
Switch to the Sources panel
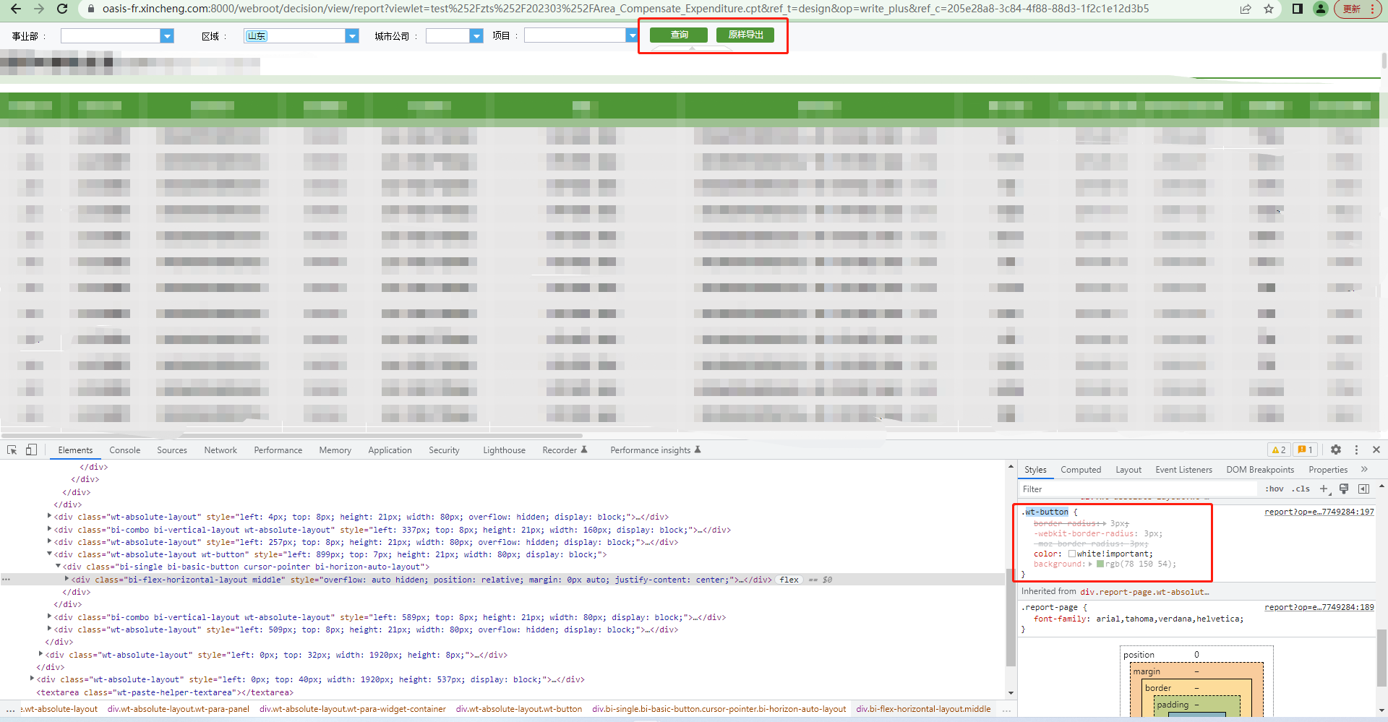point(172,450)
